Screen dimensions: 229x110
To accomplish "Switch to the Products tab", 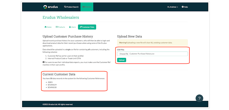I will pyautogui.click(x=60, y=27).
